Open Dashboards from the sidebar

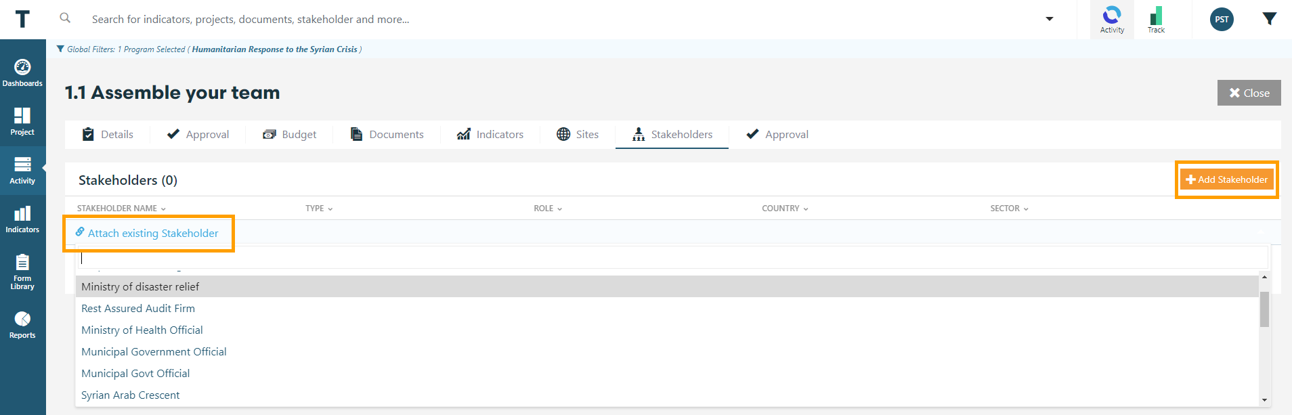[22, 73]
